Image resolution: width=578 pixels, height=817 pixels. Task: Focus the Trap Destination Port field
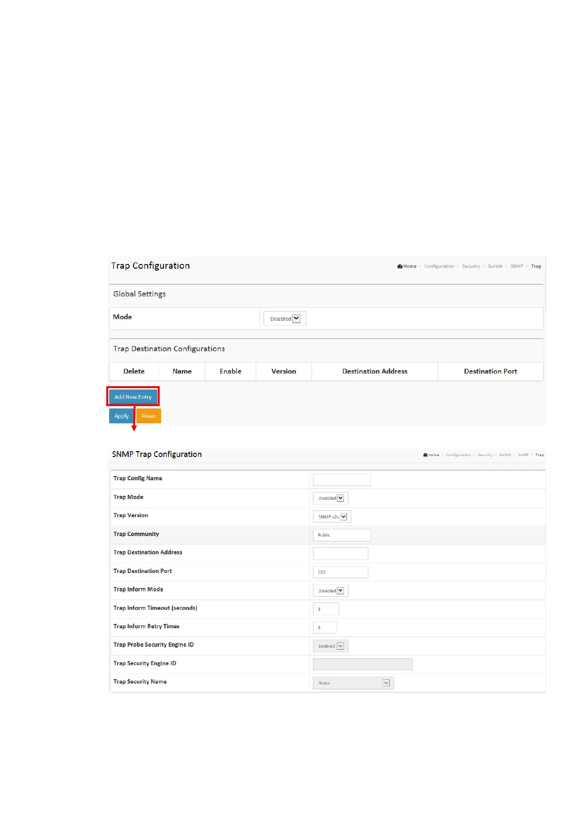click(x=341, y=572)
